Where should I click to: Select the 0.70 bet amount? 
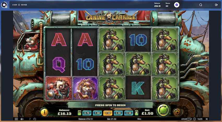[87, 113]
